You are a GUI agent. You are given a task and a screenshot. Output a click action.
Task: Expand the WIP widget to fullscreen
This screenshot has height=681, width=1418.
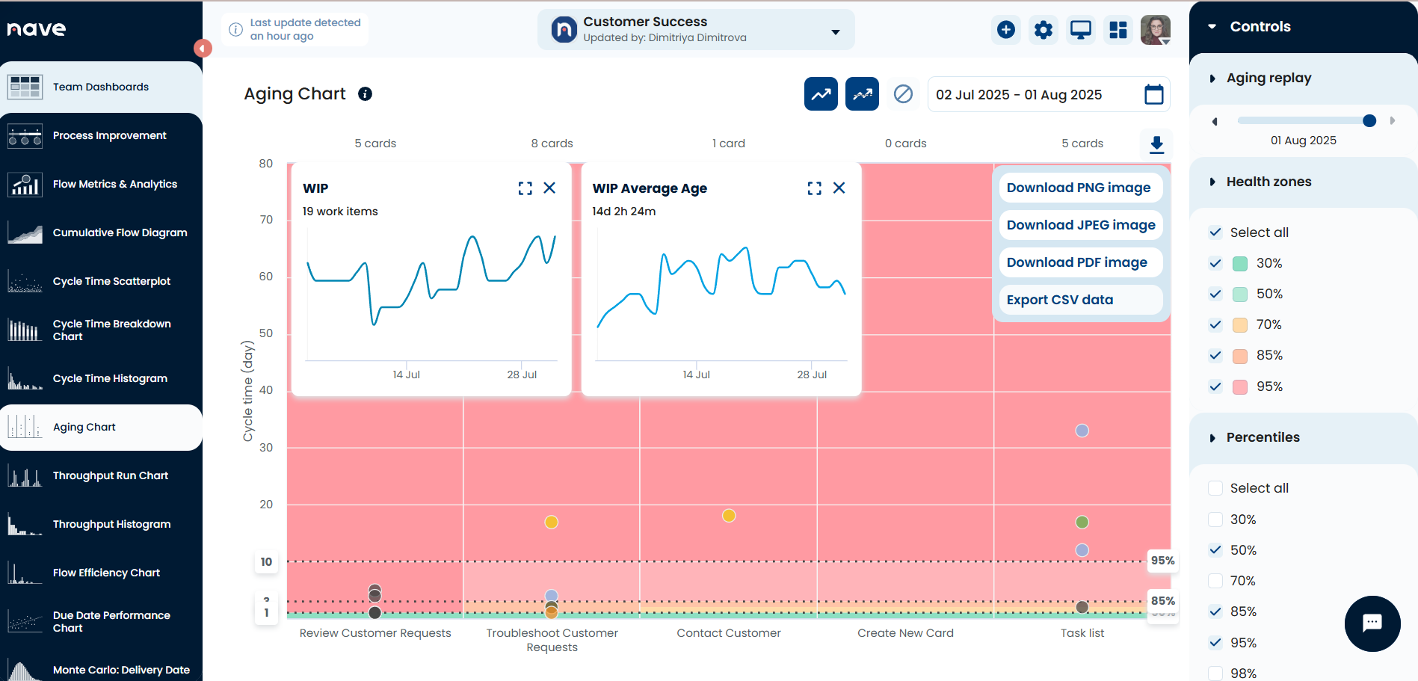(525, 188)
